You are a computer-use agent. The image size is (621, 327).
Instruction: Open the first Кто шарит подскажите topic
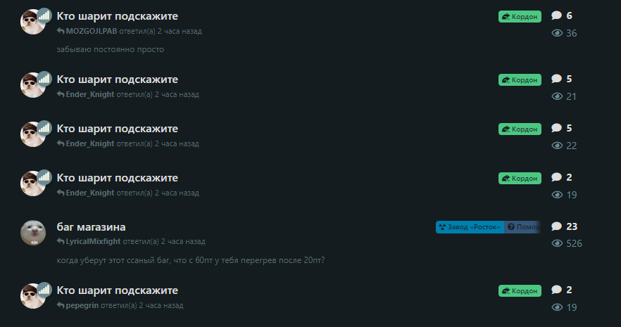point(117,16)
